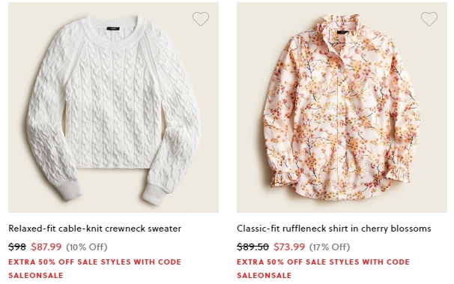Open the floral ruffleneck shirt product photo
This screenshot has width=454, height=284.
coord(342,107)
